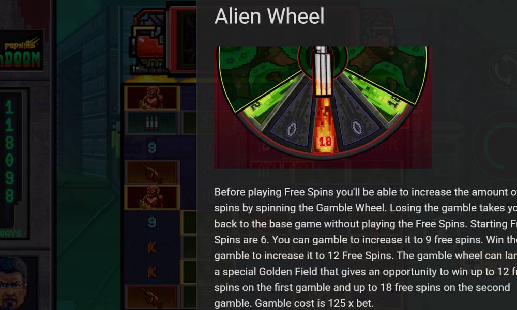Click the green WAYS label
This screenshot has height=310, width=517.
[10, 234]
